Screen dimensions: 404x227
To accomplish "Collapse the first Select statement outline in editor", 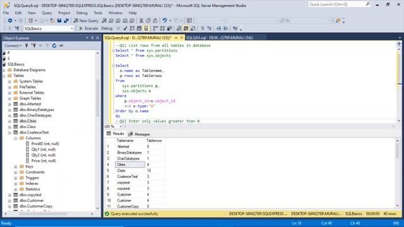I will (113, 50).
